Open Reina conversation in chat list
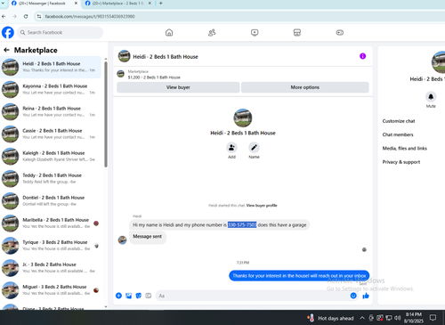Screen dimensions: 445x325 point(51,111)
